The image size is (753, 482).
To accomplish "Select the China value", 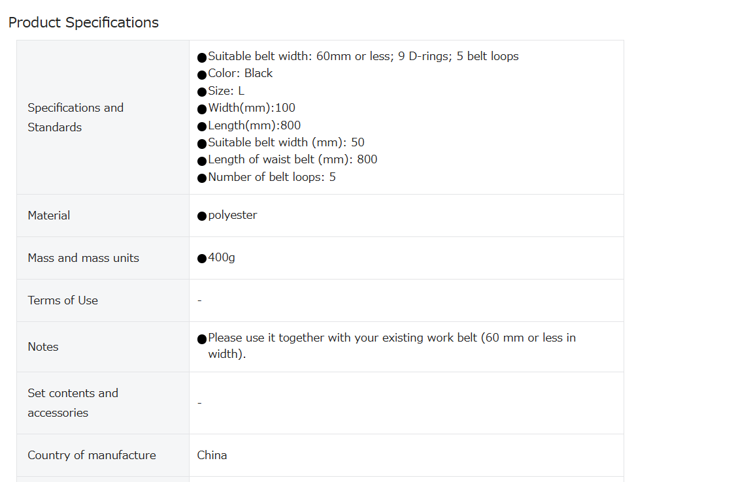I will (212, 455).
